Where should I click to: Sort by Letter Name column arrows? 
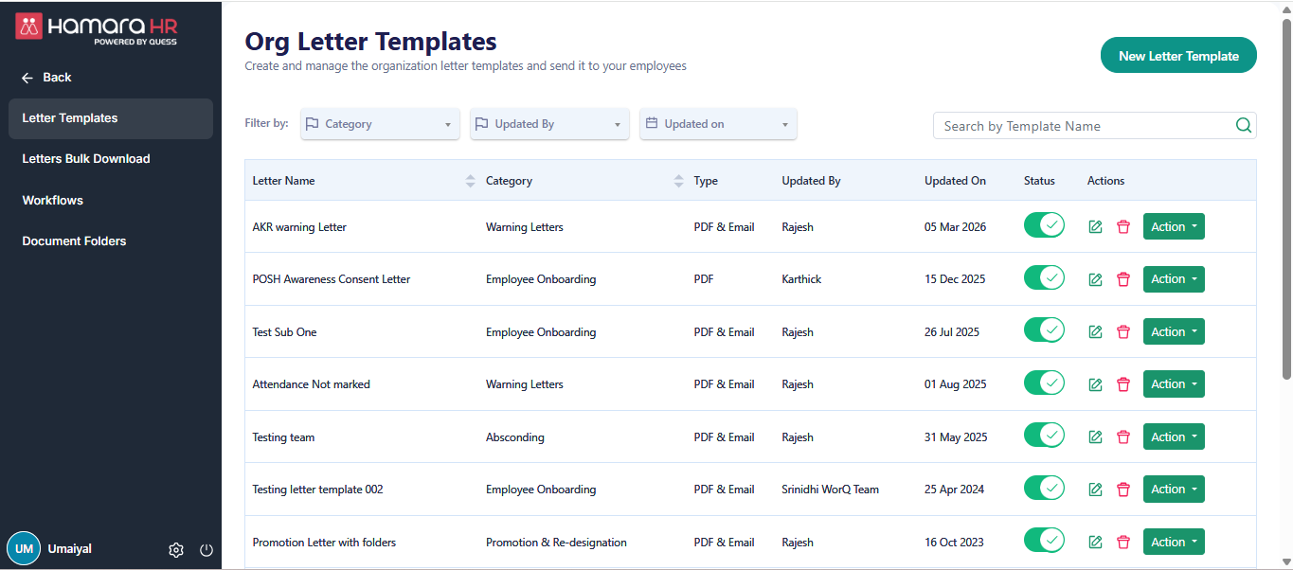tap(471, 181)
